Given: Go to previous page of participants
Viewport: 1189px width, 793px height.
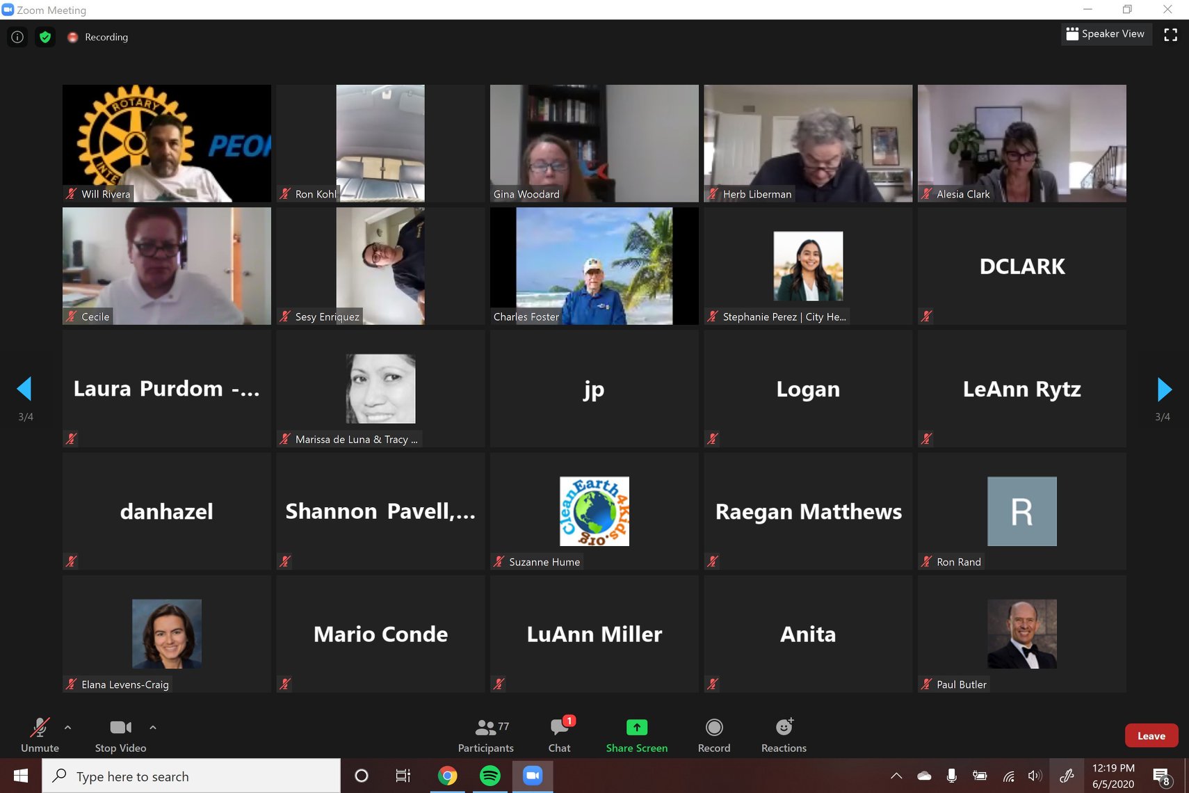Looking at the screenshot, I should pyautogui.click(x=24, y=389).
